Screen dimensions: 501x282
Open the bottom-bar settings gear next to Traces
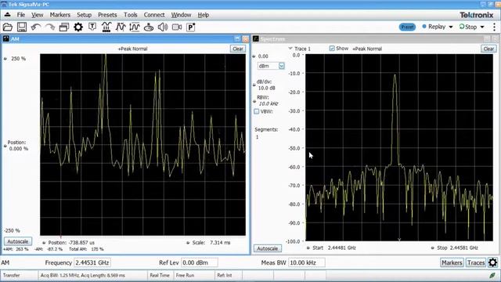[492, 262]
